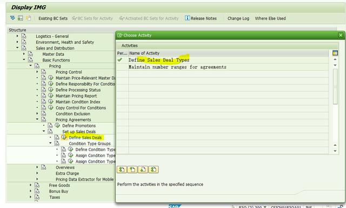Click the BC Sets for Activity button
Screen dimensions: 346x208
pyautogui.click(x=92, y=18)
